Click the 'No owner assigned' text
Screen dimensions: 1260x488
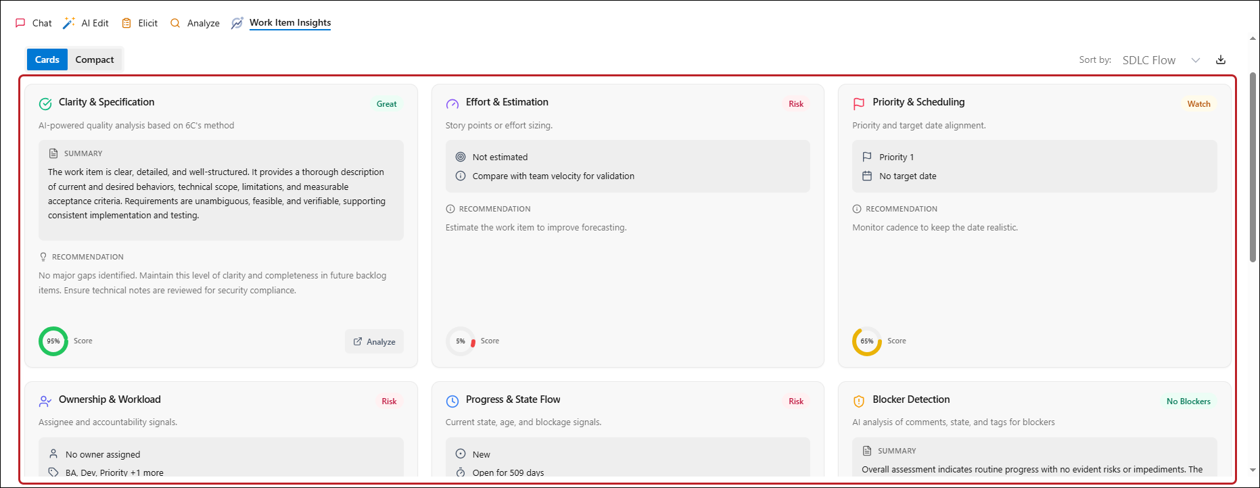coord(103,454)
